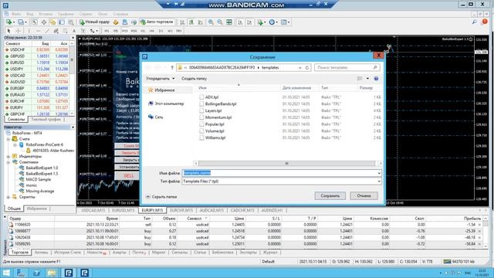This screenshot has height=278, width=494.
Task: Switch to the История Счета terminal tab
Action: pyautogui.click(x=67, y=253)
